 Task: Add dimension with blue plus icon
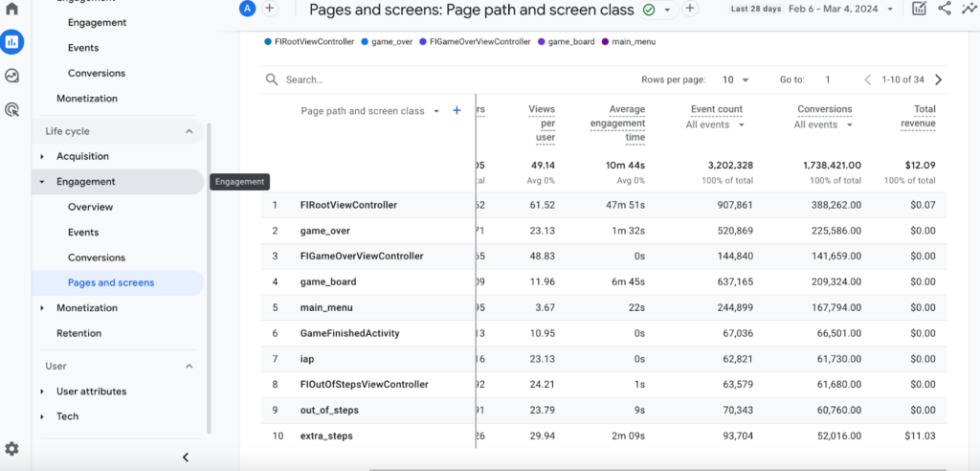click(x=457, y=111)
